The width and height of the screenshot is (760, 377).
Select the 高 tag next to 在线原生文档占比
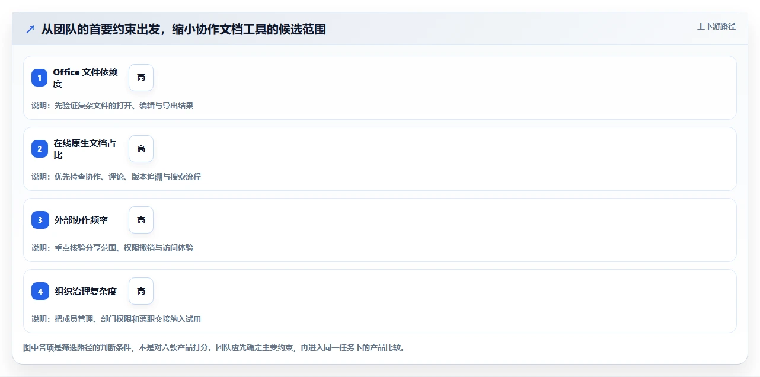tap(141, 149)
